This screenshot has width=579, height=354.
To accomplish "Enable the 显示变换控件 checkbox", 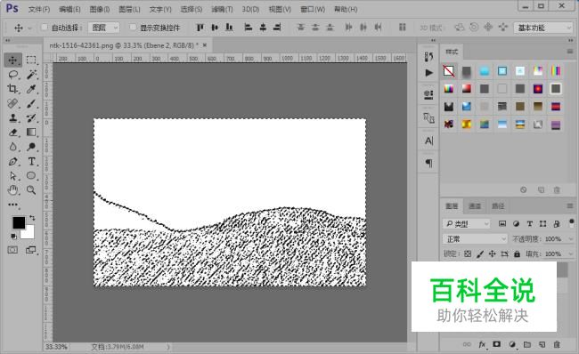I will [x=133, y=28].
